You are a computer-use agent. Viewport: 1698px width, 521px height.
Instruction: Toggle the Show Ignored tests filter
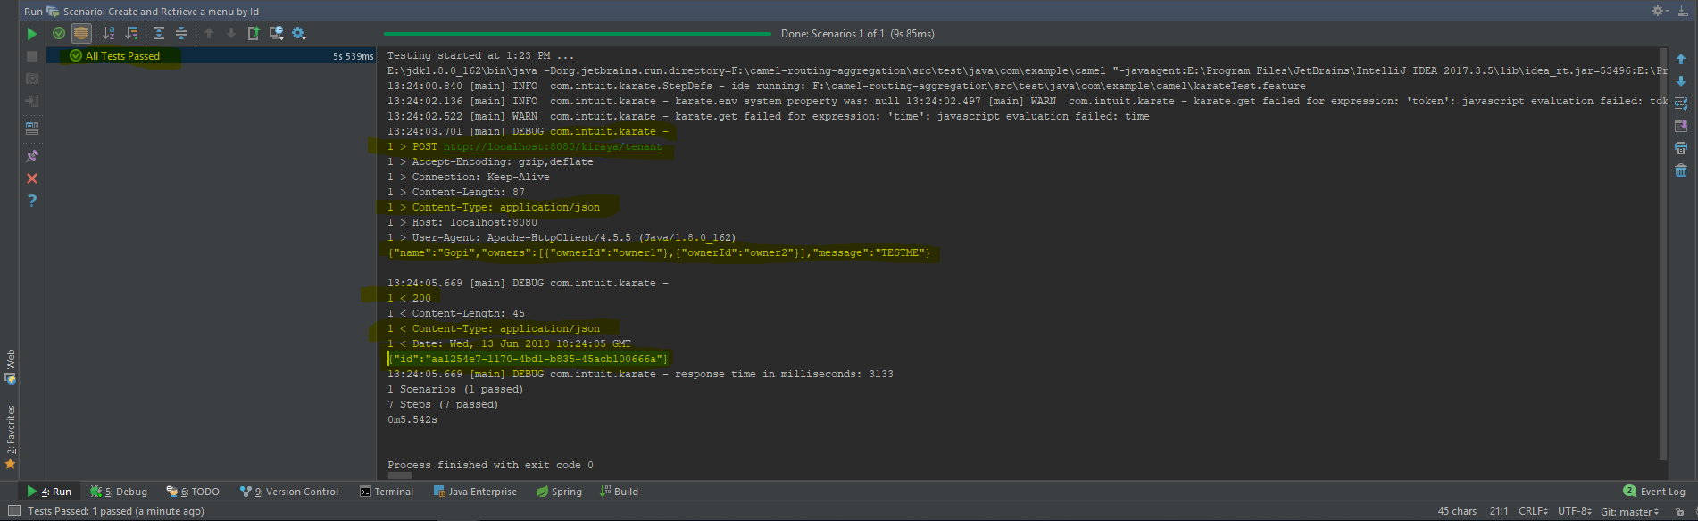pyautogui.click(x=81, y=33)
